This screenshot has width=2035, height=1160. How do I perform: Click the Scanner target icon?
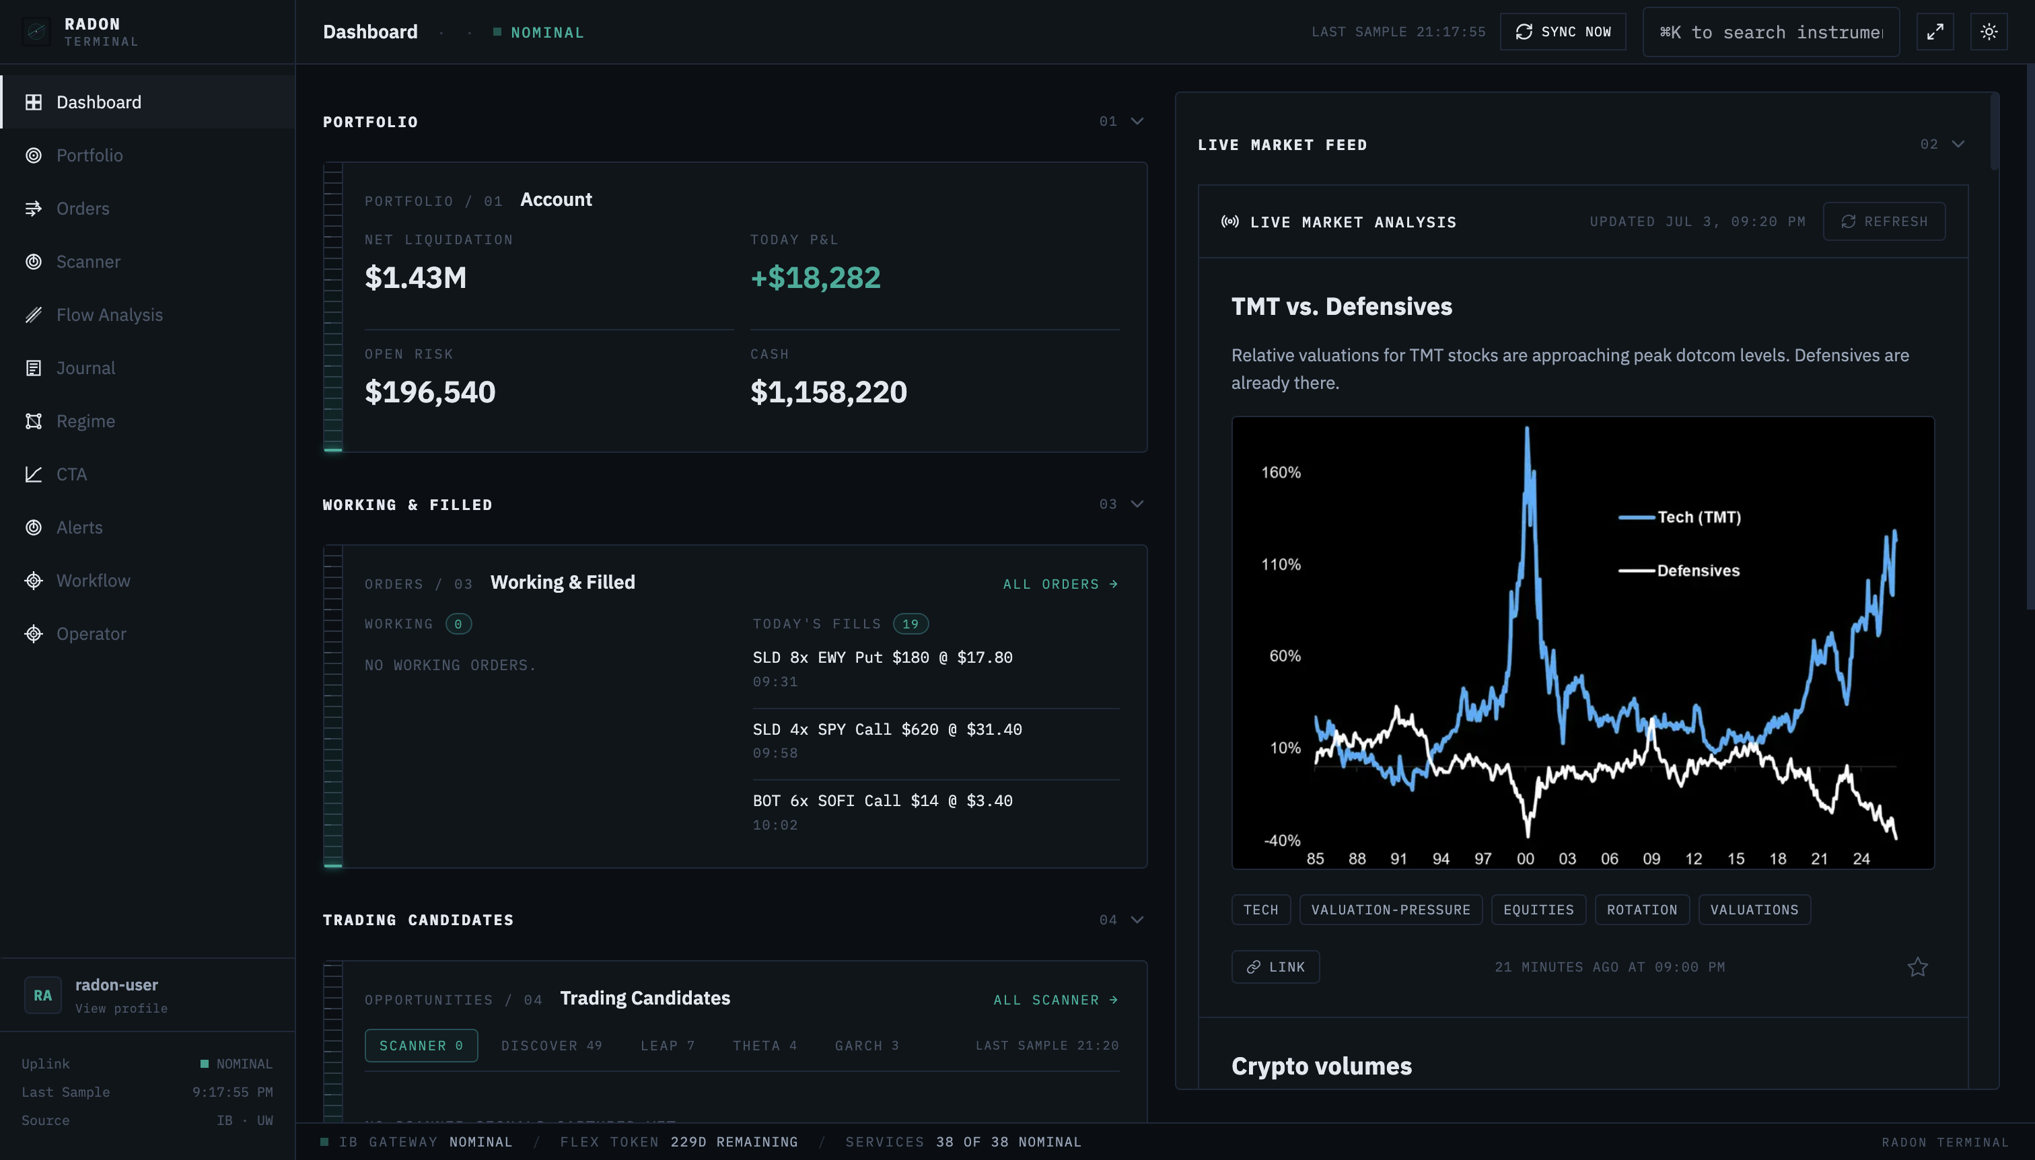coord(34,261)
